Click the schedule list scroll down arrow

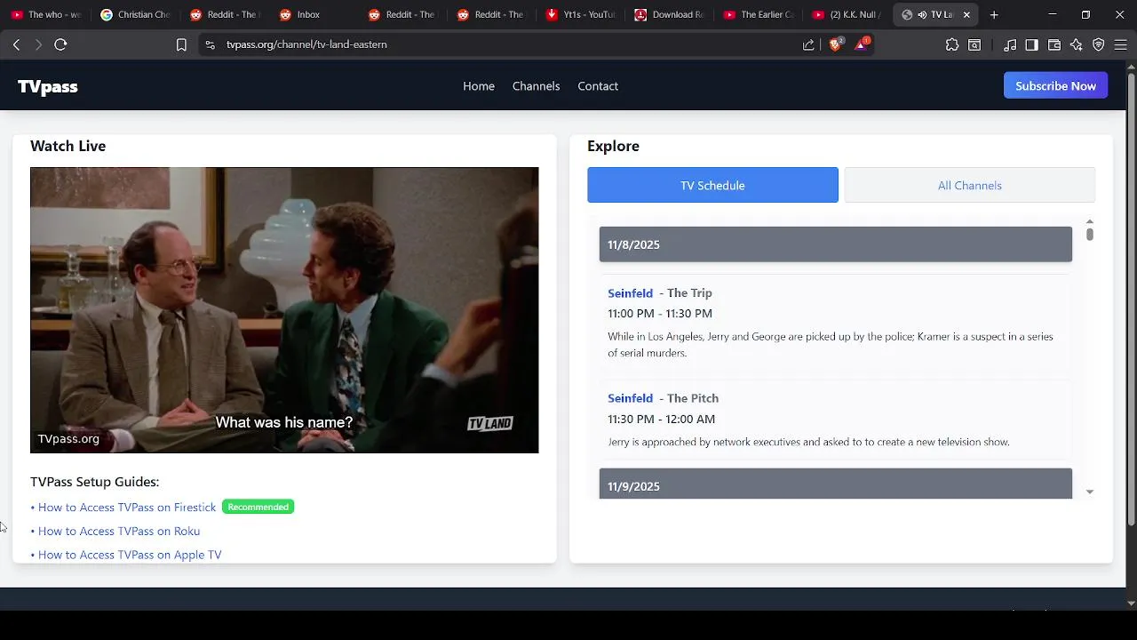pyautogui.click(x=1089, y=492)
